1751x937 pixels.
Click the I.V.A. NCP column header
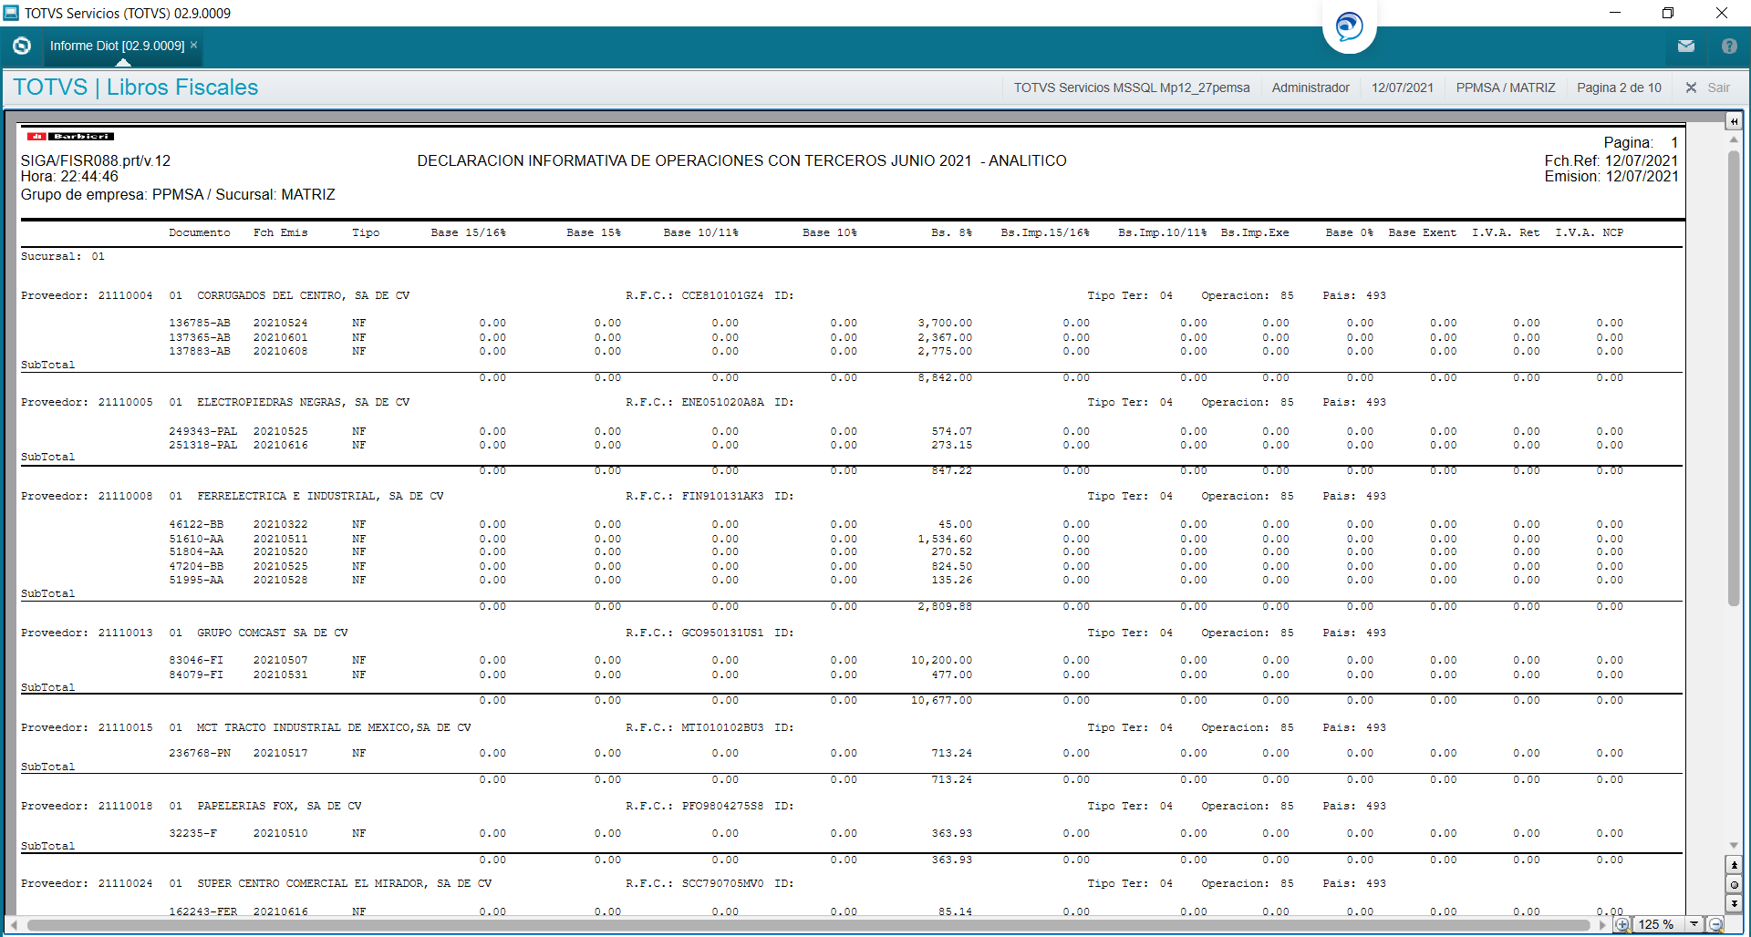(1590, 233)
